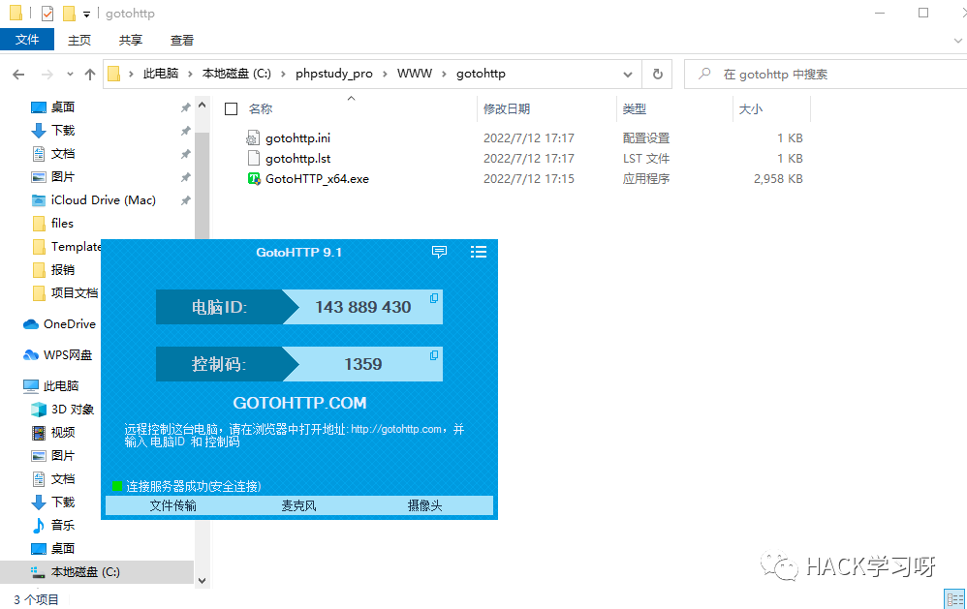Click the 2,958 KB size cell
The height and width of the screenshot is (609, 967).
pyautogui.click(x=778, y=179)
